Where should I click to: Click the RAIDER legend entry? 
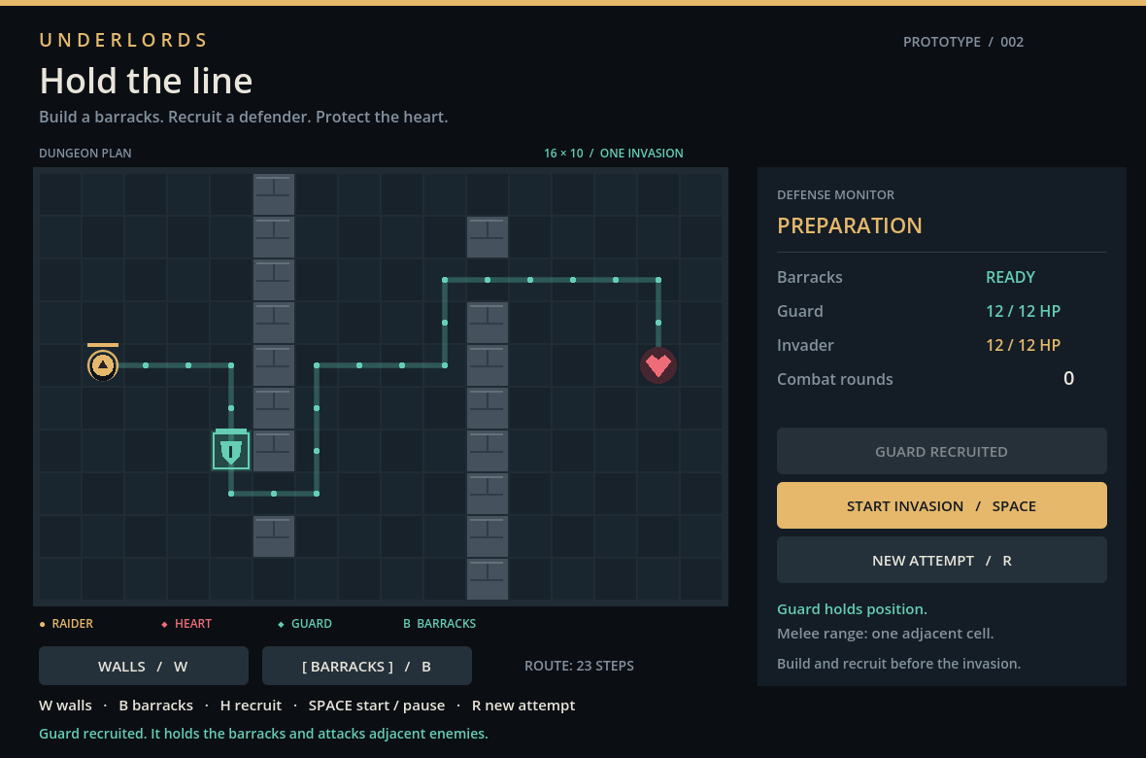[x=66, y=623]
